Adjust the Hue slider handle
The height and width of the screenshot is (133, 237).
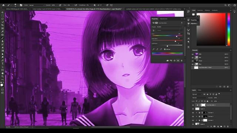(177, 36)
